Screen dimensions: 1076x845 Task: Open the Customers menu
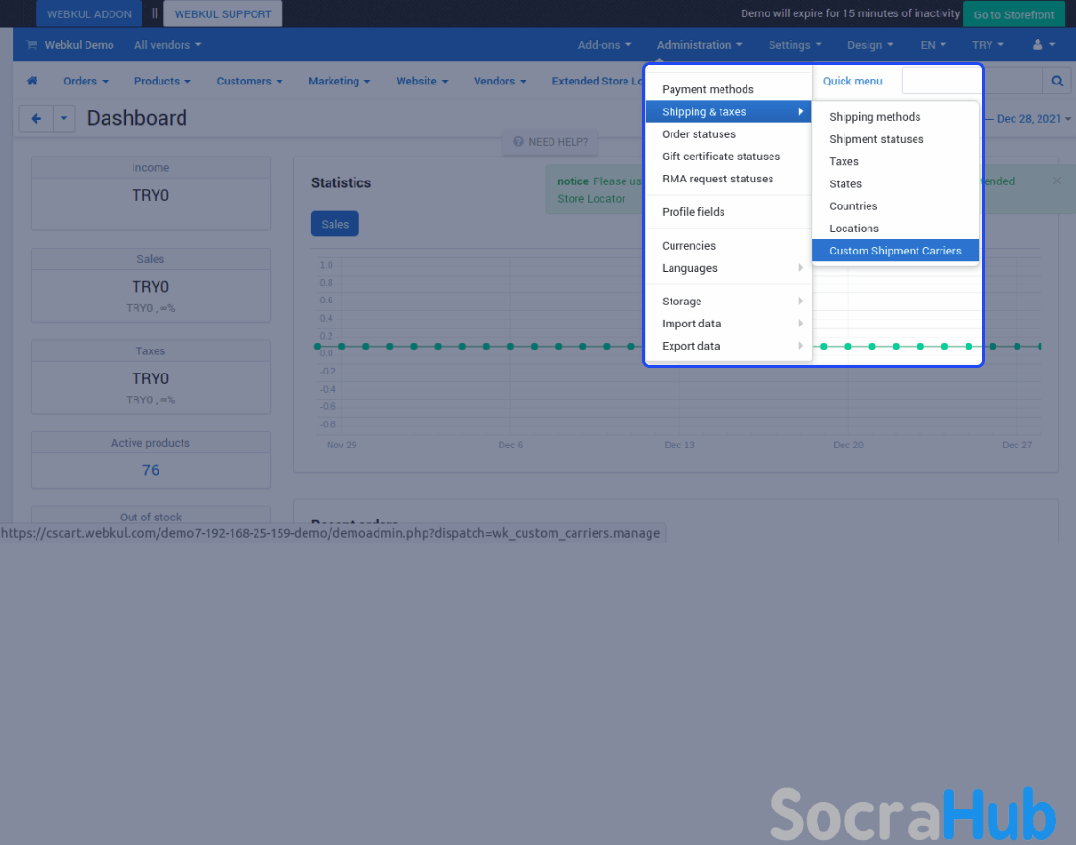coord(250,81)
